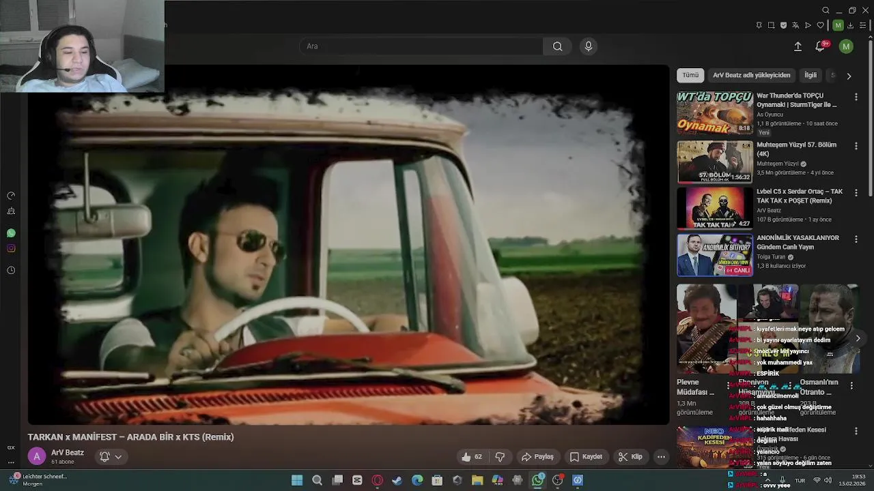Open options for ANONİMLİK YASAKLANIYOR video
Screen dimensions: 874x491
click(x=856, y=239)
